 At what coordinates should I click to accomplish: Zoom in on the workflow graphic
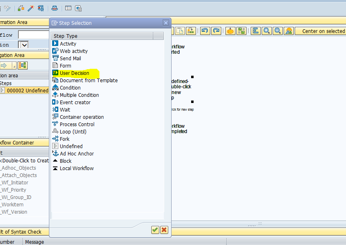[267, 31]
